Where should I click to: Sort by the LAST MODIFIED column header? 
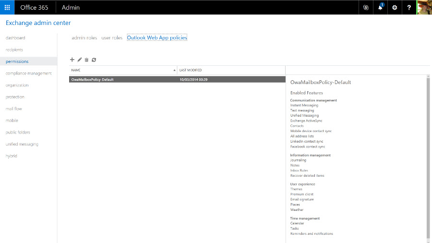pyautogui.click(x=231, y=70)
